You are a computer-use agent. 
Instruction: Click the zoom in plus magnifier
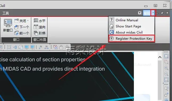166,68
